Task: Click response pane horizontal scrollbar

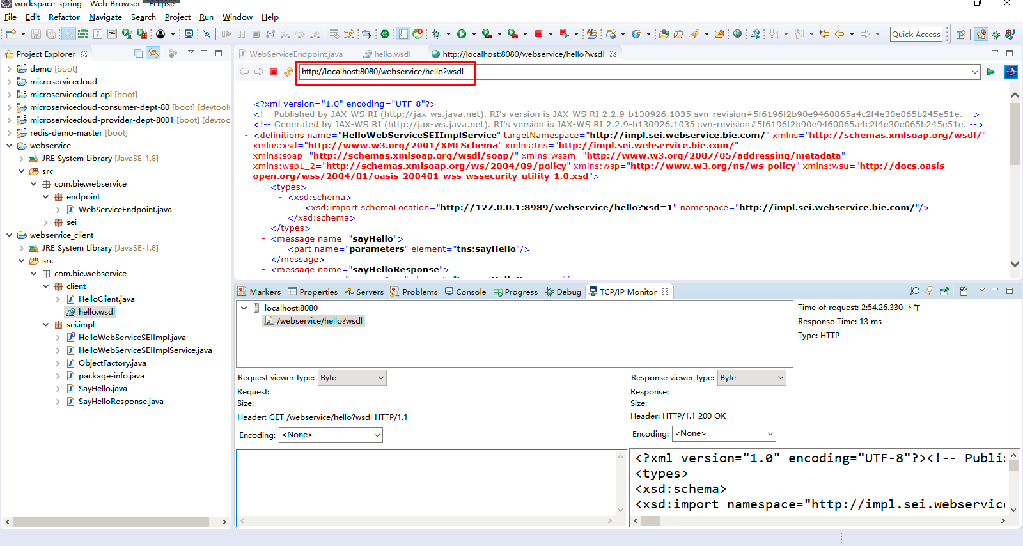Action: [650, 520]
